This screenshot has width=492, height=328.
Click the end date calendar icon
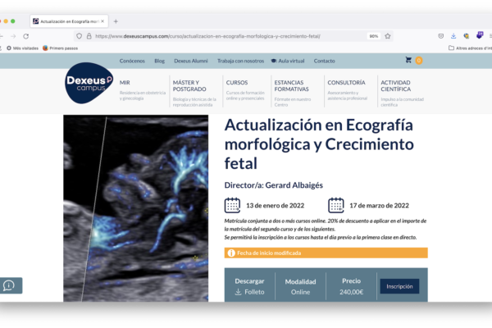point(335,205)
